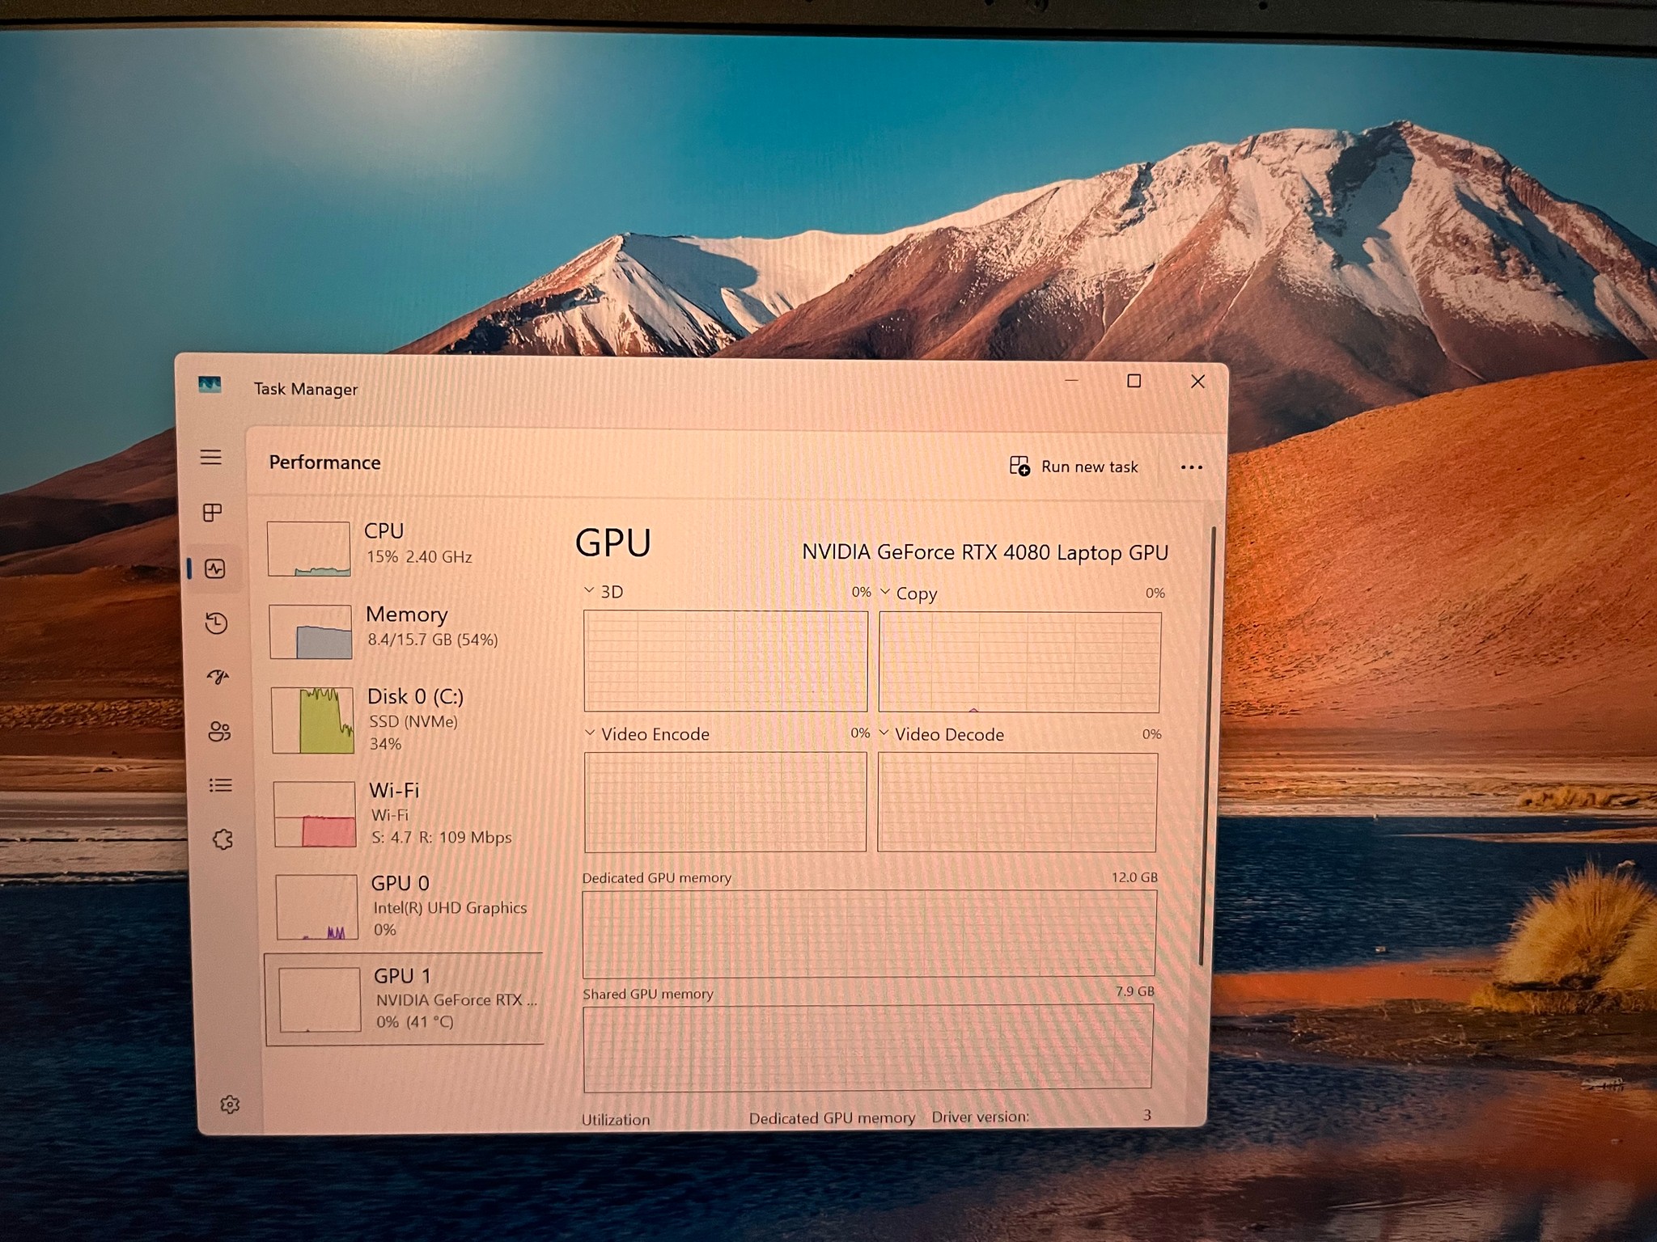This screenshot has height=1242, width=1657.
Task: Select the Performance page icon
Action: 214,568
